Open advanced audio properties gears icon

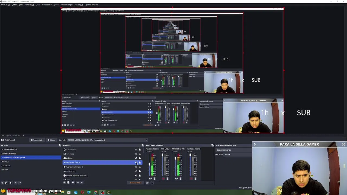click(147, 183)
